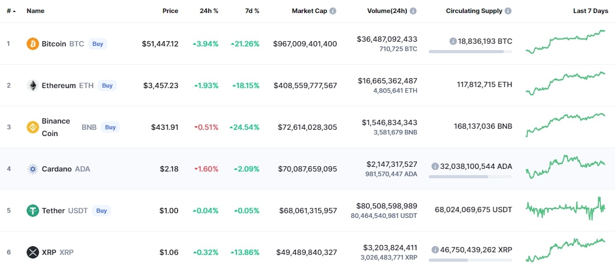
Task: Sort table by Market Cap column
Action: coord(309,11)
